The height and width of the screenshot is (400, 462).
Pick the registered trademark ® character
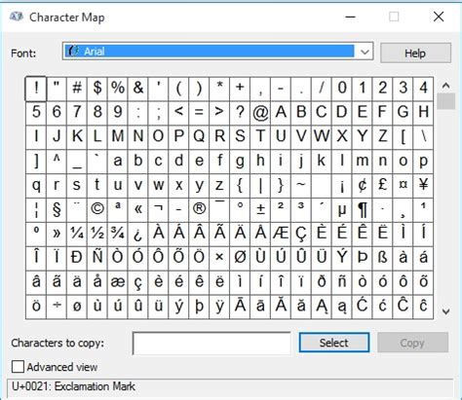(x=199, y=210)
